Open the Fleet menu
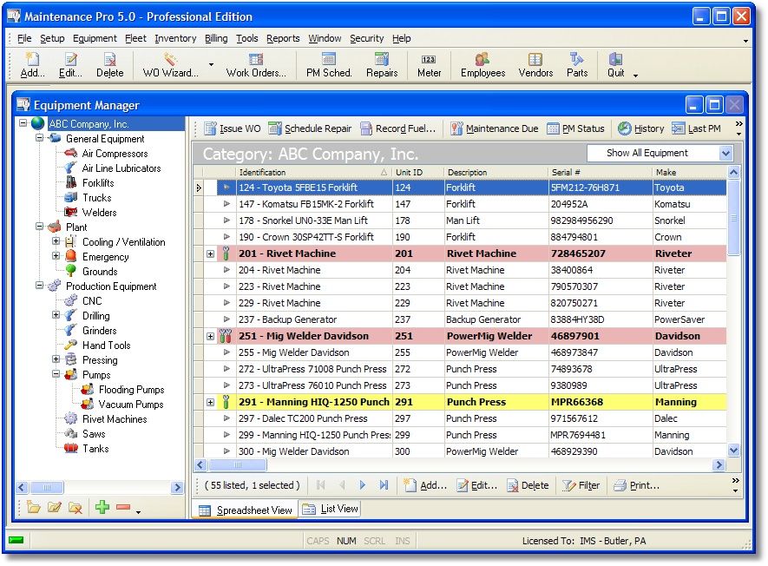The height and width of the screenshot is (566, 768). [x=135, y=38]
